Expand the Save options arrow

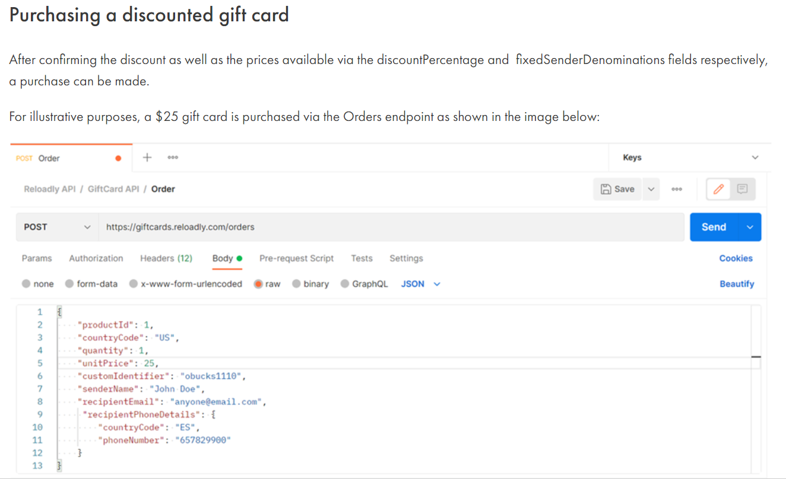pos(651,189)
